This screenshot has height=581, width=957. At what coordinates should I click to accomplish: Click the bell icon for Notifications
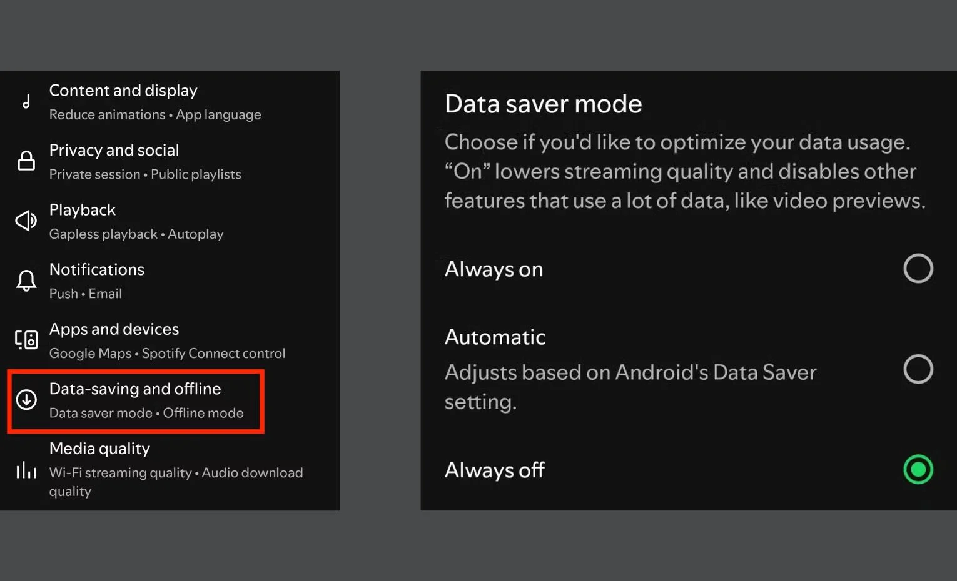pos(26,281)
